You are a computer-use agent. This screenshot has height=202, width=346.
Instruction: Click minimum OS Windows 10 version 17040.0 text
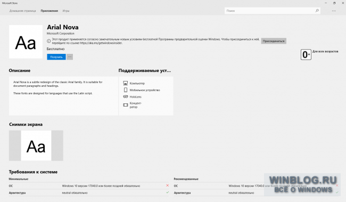click(101, 186)
